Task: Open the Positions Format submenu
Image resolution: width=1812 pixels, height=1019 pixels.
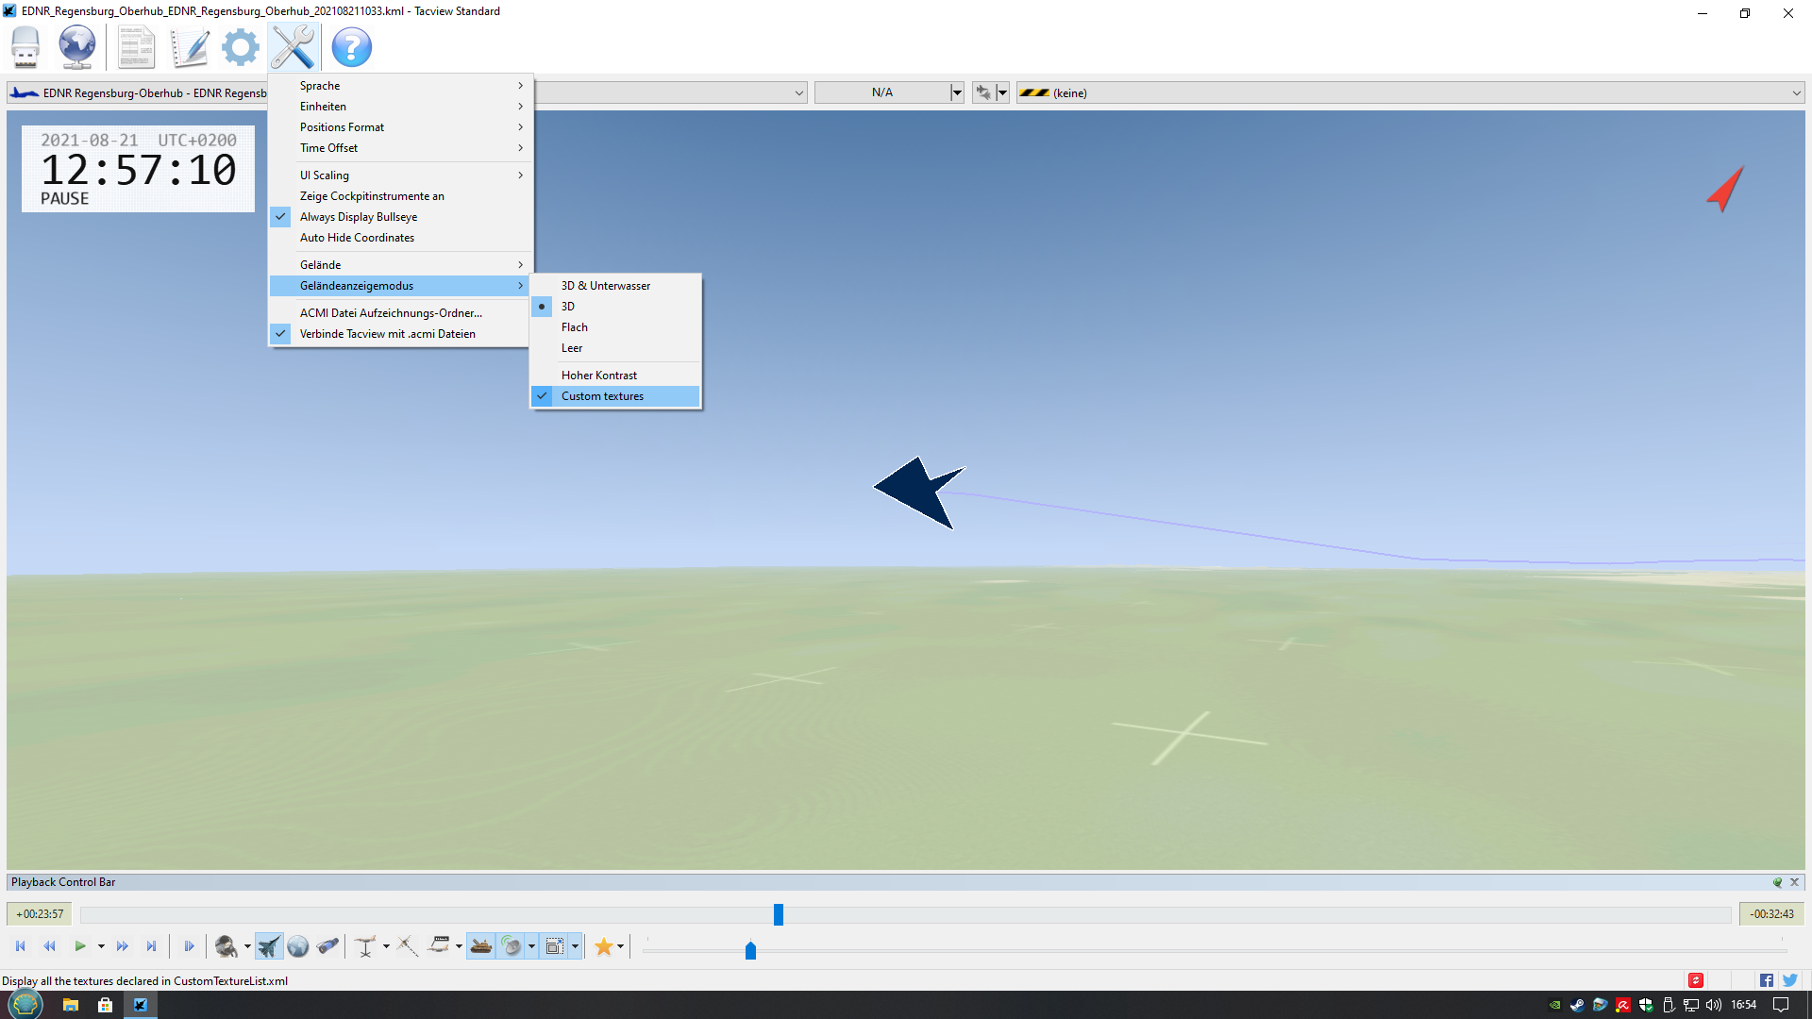Action: click(x=400, y=127)
